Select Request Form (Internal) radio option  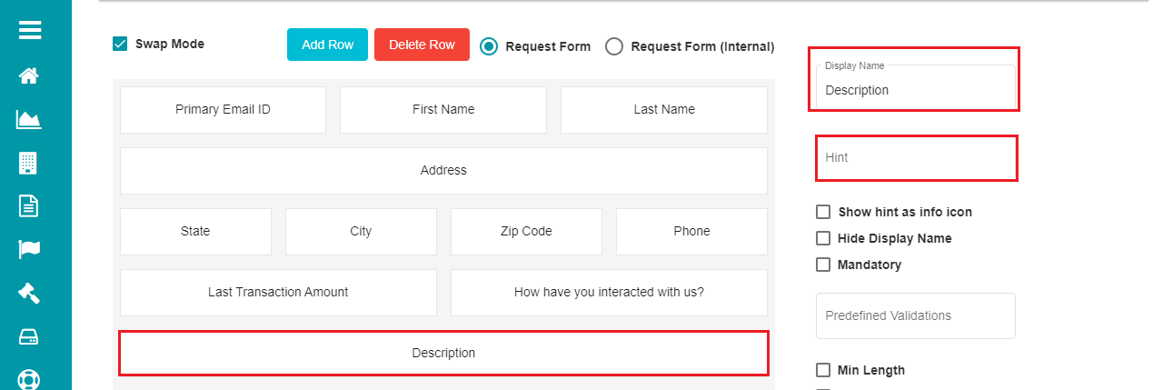click(x=614, y=46)
